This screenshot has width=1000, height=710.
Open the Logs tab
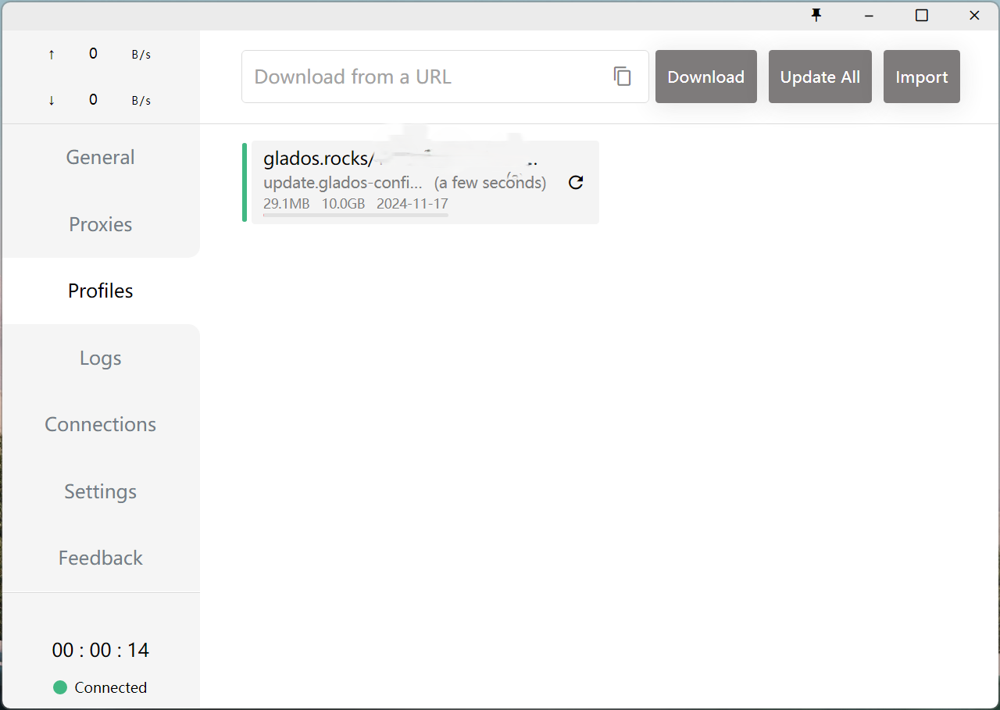100,358
